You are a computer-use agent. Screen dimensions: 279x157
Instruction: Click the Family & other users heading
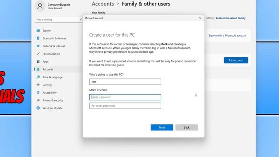[146, 4]
